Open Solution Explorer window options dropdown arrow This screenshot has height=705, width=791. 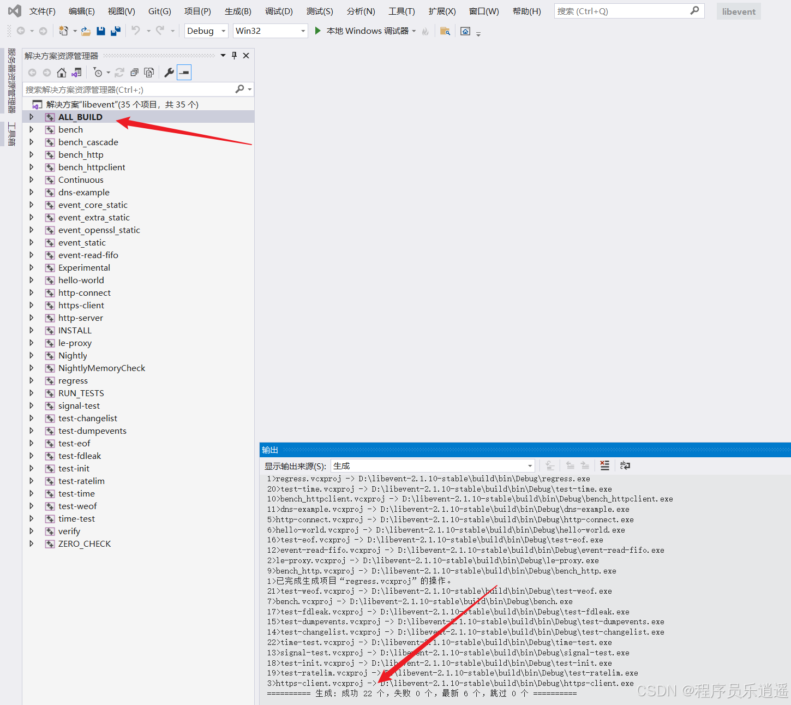(223, 56)
